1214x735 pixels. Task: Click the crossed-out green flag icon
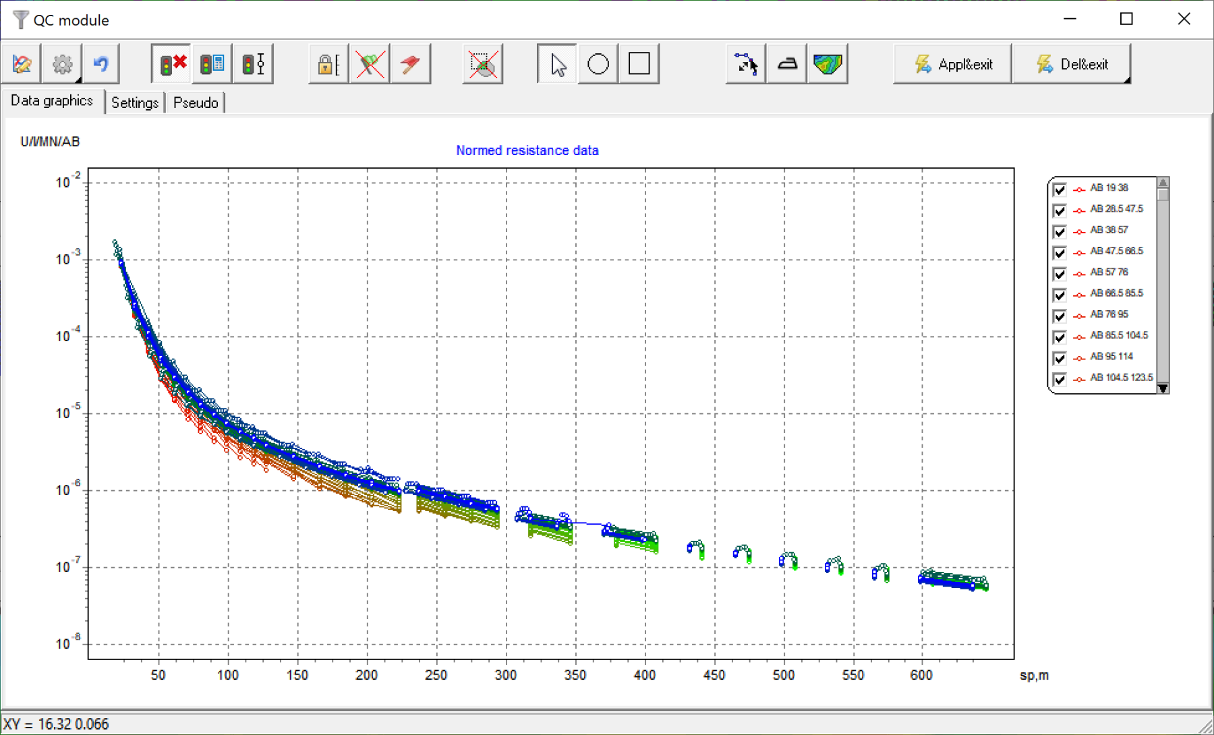point(370,64)
